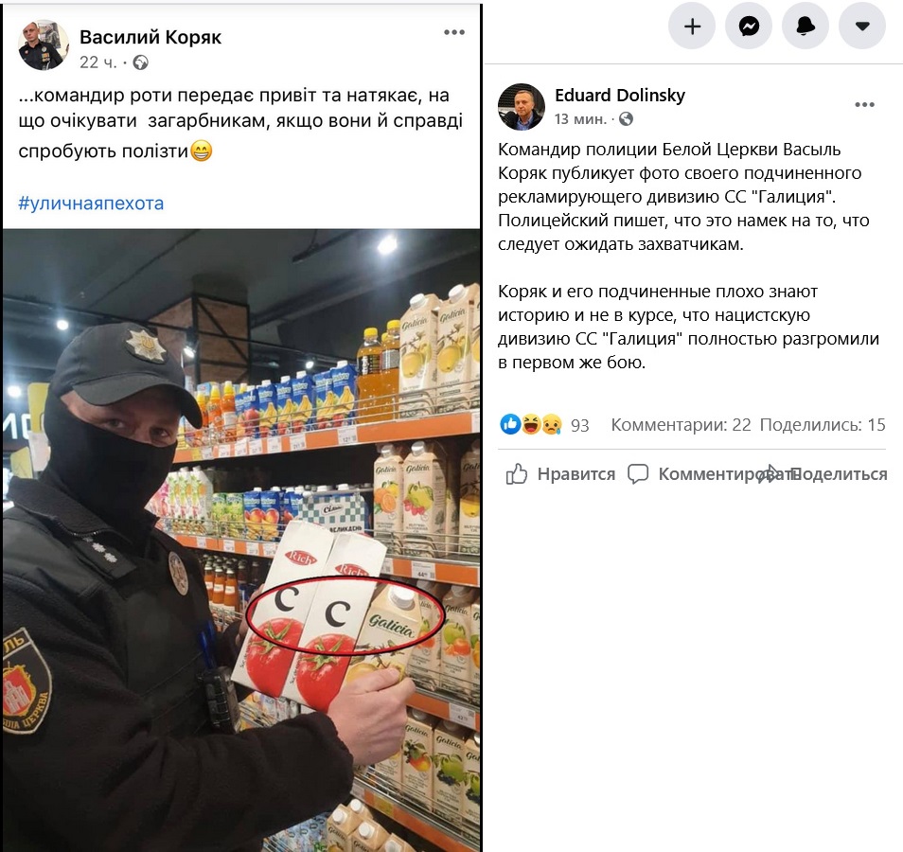Open the Messenger icon
This screenshot has height=852, width=903.
pyautogui.click(x=748, y=26)
